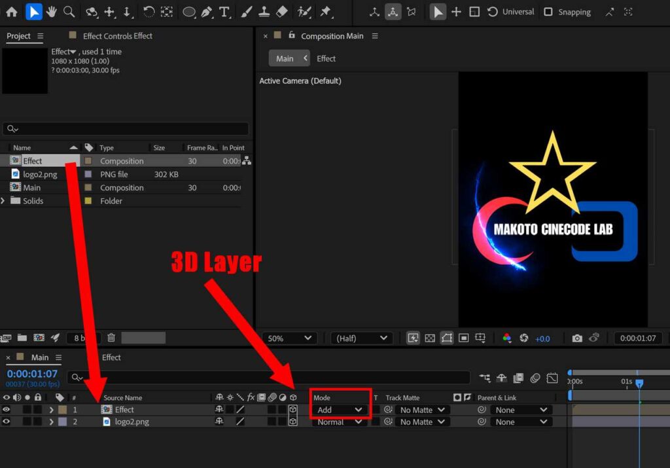Select the Roto Brush tool

pos(304,12)
